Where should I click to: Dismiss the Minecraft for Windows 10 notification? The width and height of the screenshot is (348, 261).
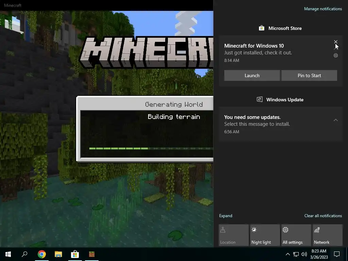tap(335, 42)
